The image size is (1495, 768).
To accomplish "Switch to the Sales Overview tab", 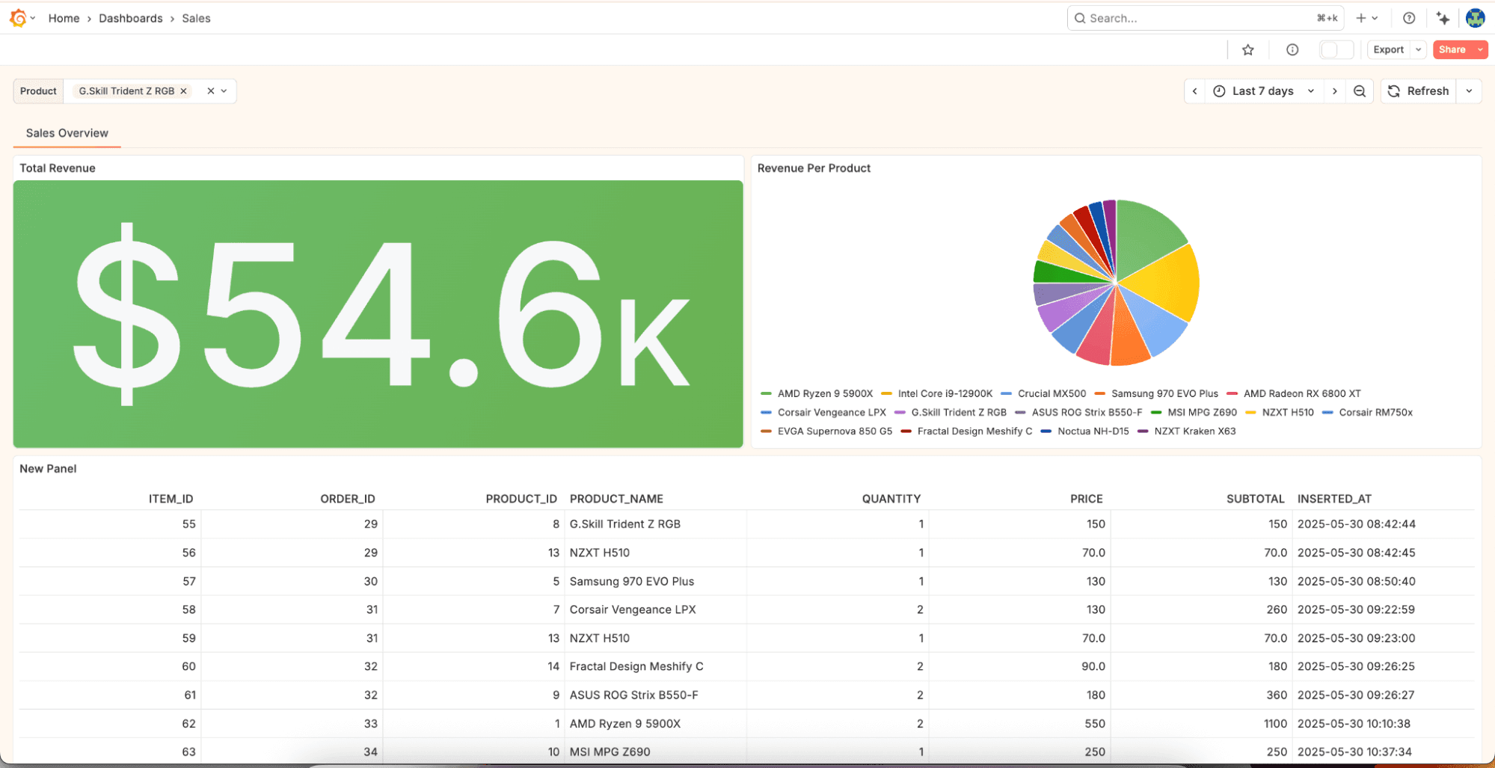I will pos(67,133).
